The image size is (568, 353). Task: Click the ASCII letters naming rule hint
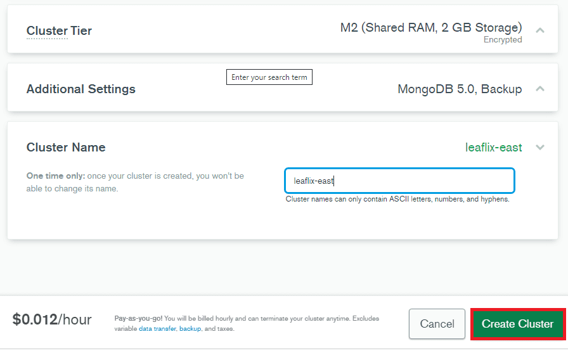coord(397,199)
